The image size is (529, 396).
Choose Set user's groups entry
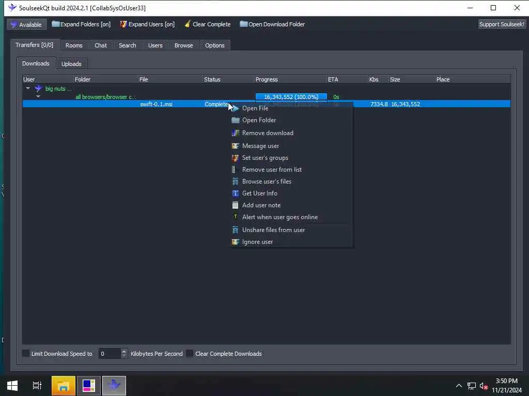click(x=291, y=158)
